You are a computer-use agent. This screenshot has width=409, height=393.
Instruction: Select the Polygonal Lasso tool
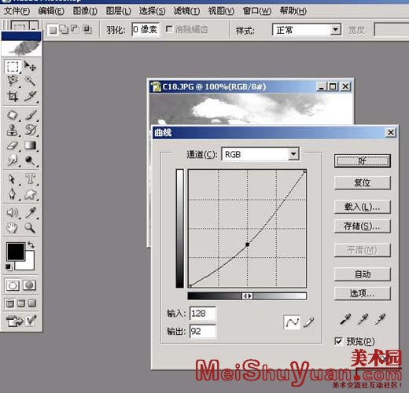pos(13,81)
